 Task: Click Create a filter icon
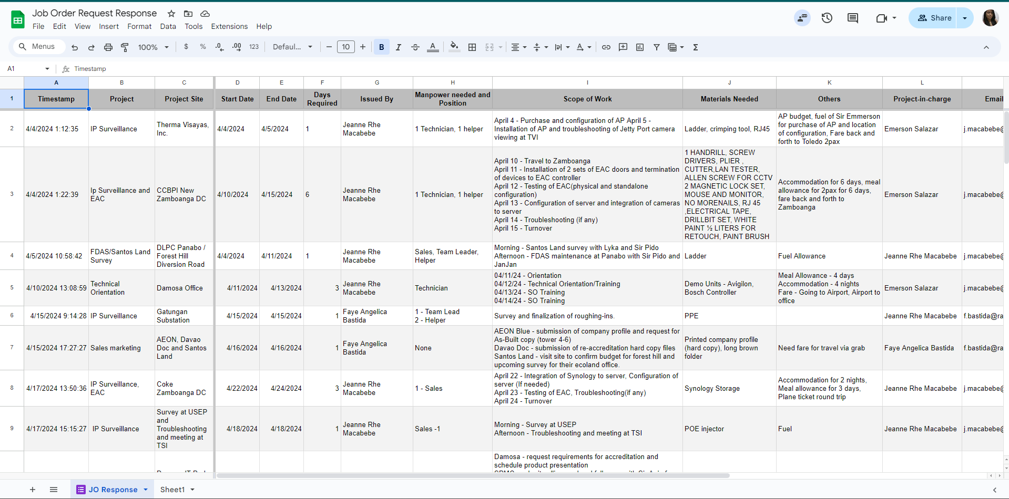pos(657,47)
